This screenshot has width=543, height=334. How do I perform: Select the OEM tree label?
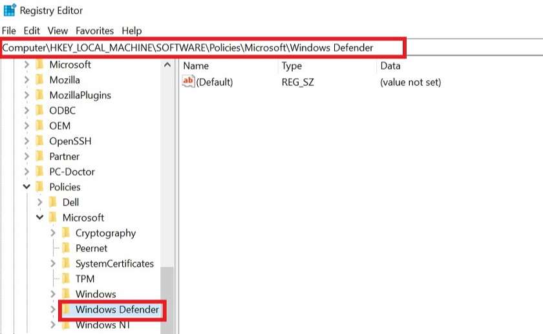(x=60, y=125)
